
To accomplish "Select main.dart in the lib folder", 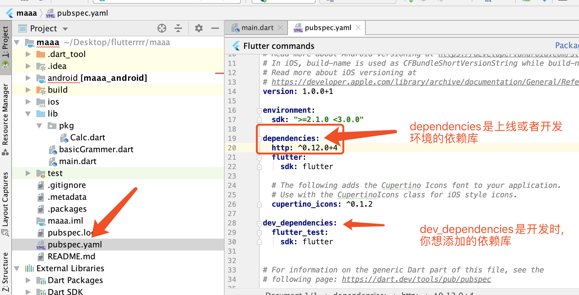I will click(77, 161).
